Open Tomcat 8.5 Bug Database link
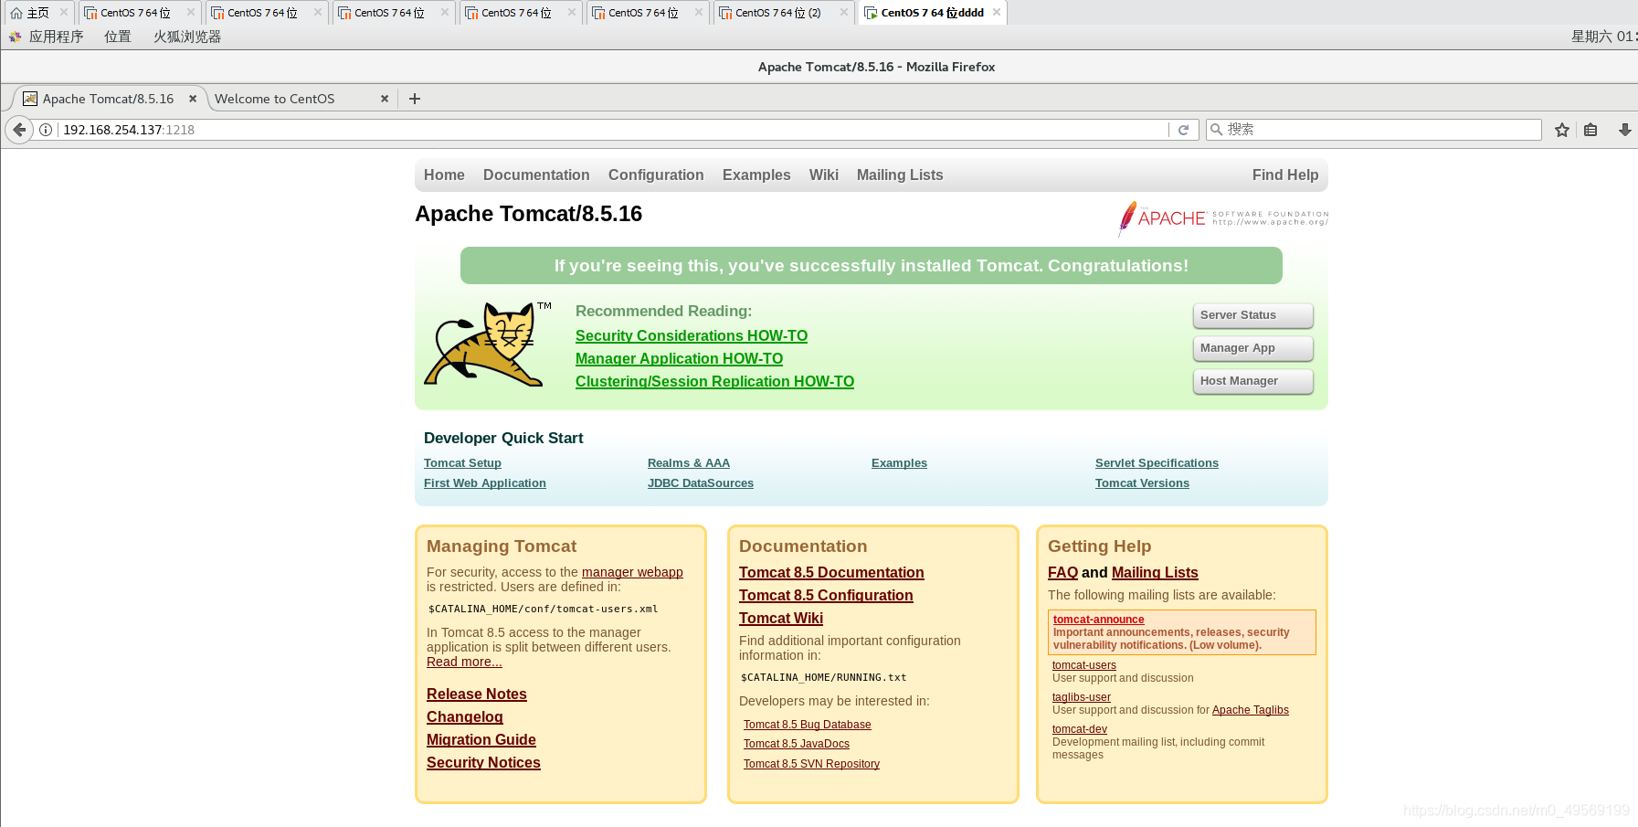 point(808,725)
